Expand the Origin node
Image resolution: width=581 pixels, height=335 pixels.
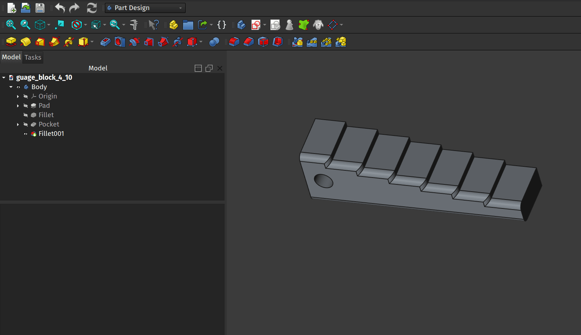(18, 96)
